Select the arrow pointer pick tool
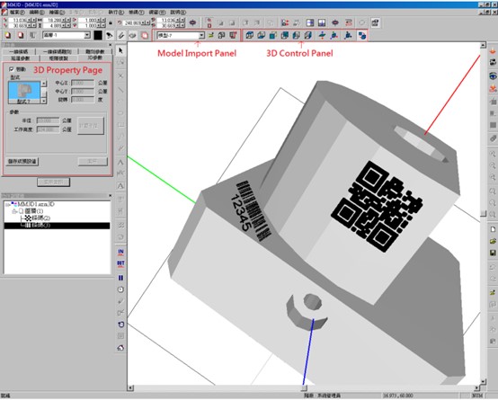498x400 pixels. [x=120, y=51]
